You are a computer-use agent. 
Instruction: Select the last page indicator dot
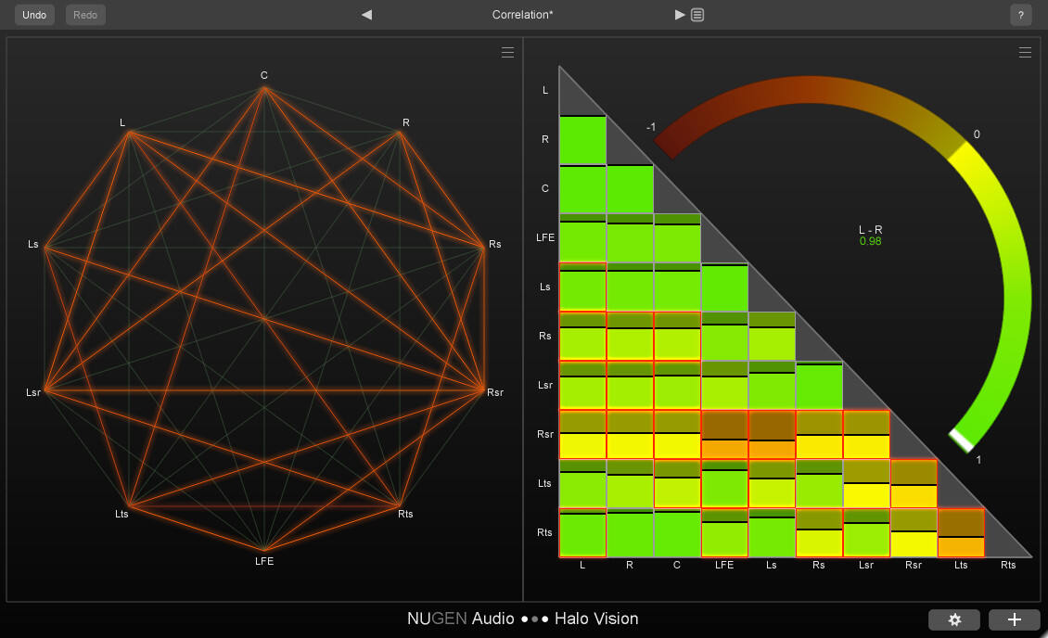[544, 619]
